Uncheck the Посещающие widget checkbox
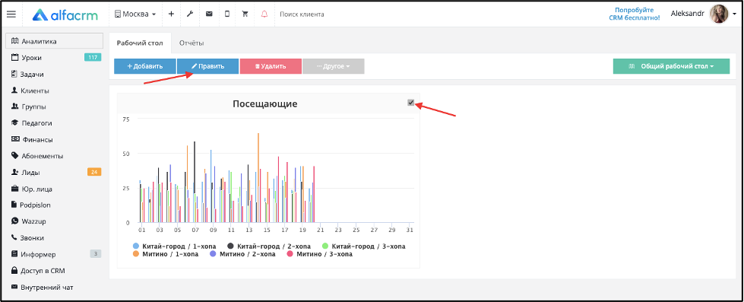 click(x=411, y=102)
